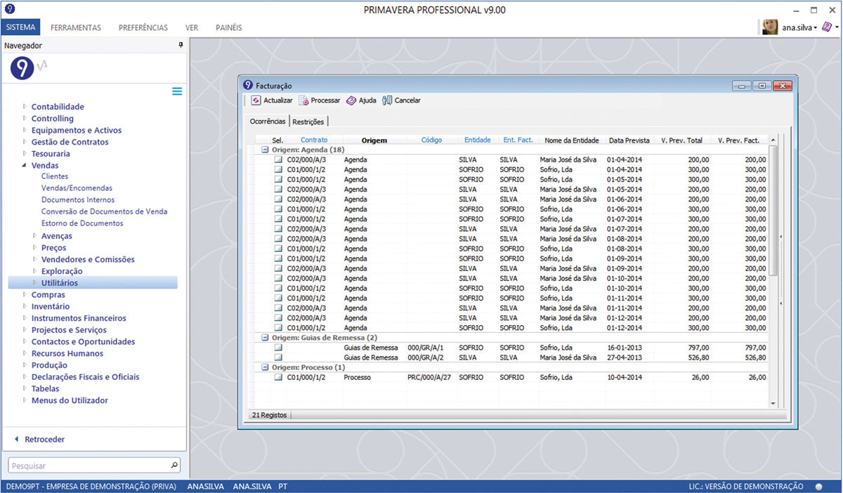Image resolution: width=843 pixels, height=493 pixels.
Task: Pin the Navegador panel
Action: (x=181, y=45)
